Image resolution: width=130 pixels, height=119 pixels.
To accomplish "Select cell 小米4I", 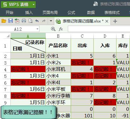I will [x=58, y=82].
